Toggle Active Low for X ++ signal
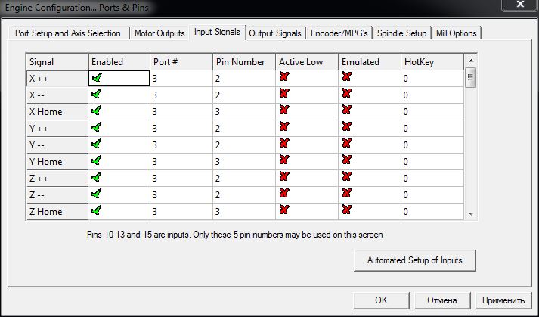The height and width of the screenshot is (317, 539). pyautogui.click(x=284, y=77)
